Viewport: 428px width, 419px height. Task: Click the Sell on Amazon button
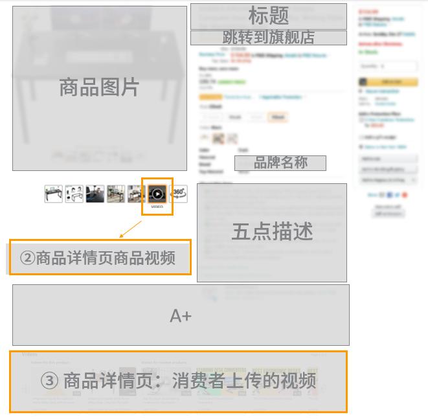[x=388, y=214]
